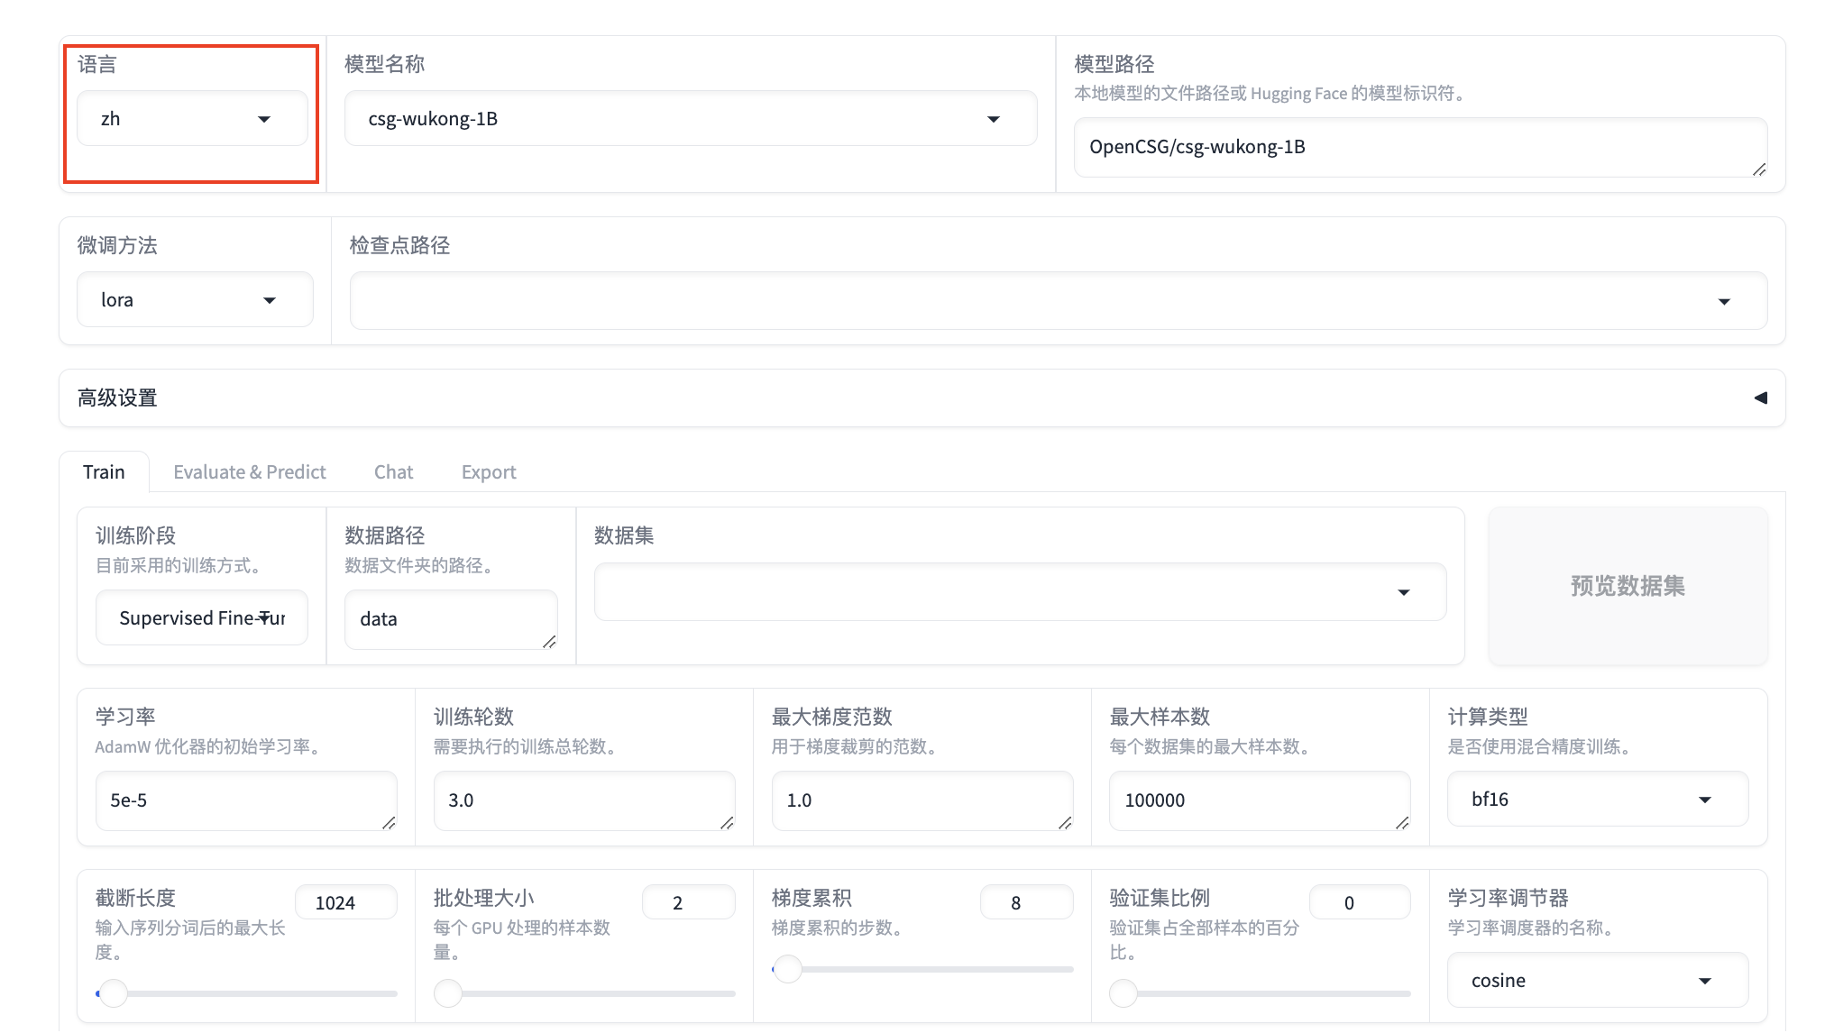Click the dataset dropdown arrow icon
Image resolution: width=1825 pixels, height=1033 pixels.
pos(1403,592)
